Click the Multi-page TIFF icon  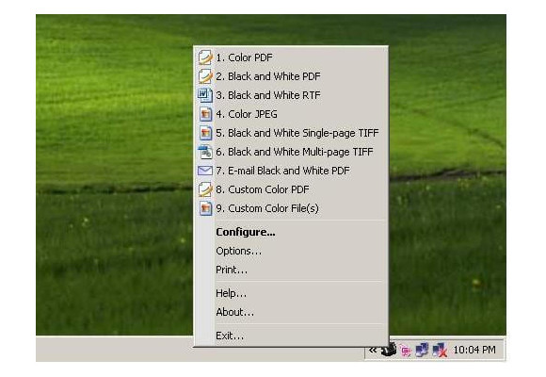tap(205, 152)
